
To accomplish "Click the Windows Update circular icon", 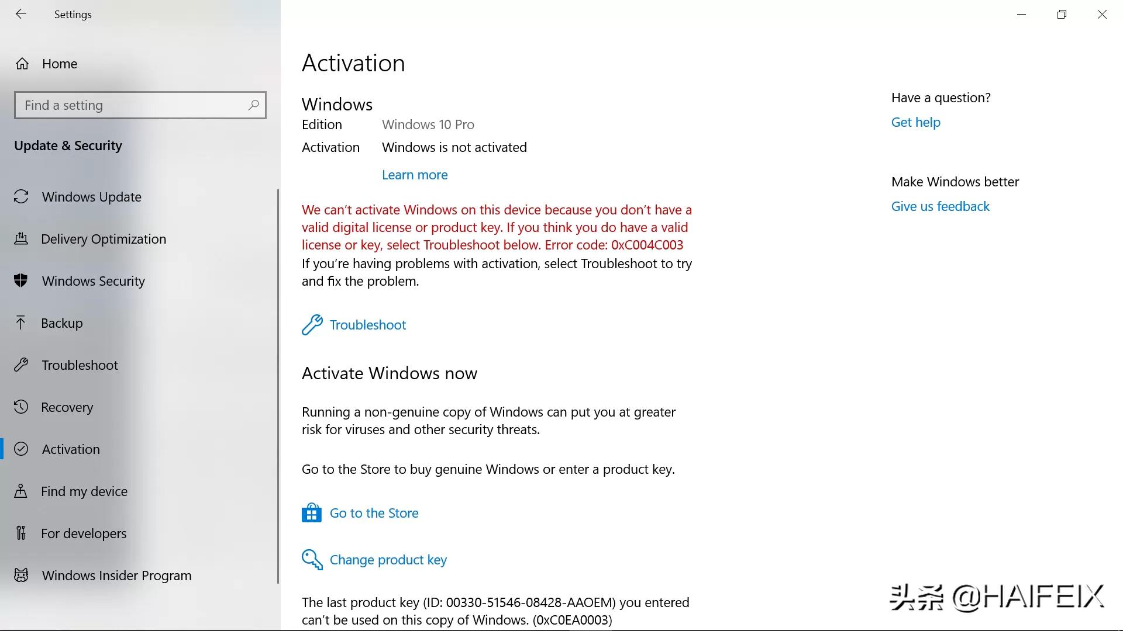I will click(x=22, y=196).
